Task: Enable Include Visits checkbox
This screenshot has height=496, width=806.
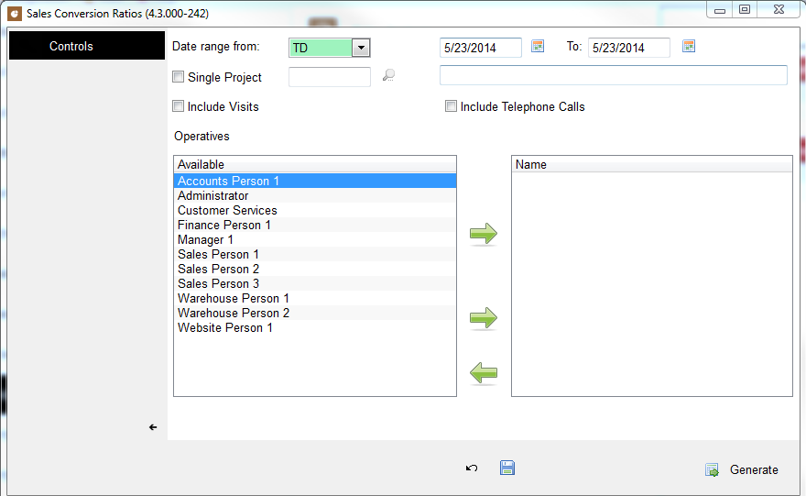Action: click(x=179, y=106)
